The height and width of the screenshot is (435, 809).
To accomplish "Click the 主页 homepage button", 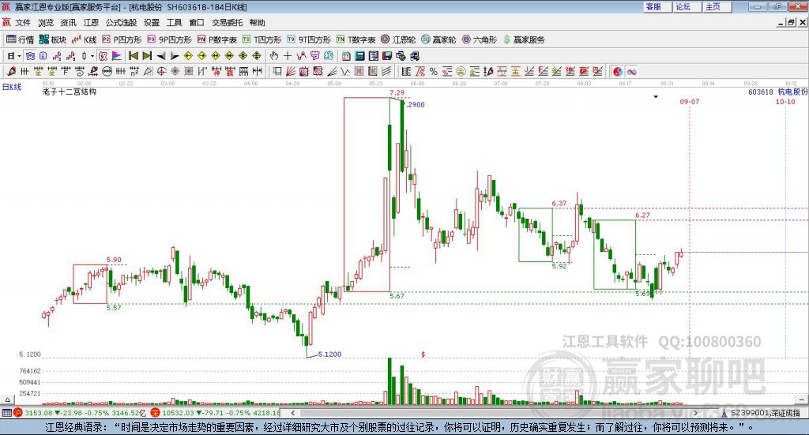I will (x=717, y=6).
